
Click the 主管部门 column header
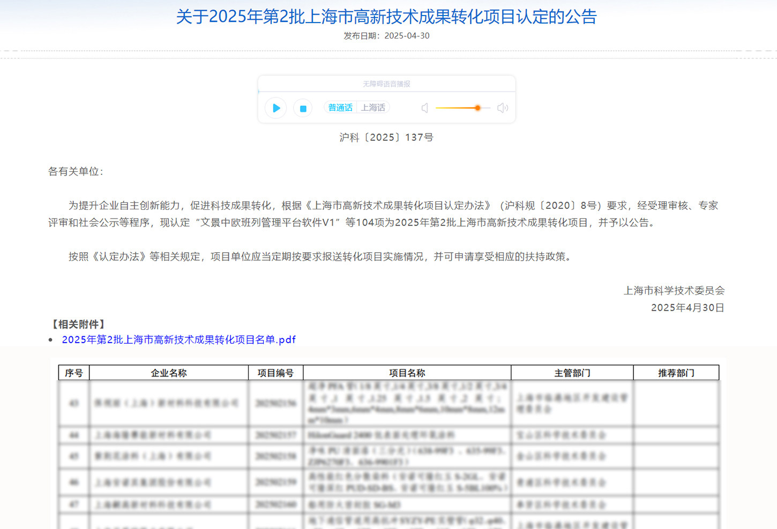pyautogui.click(x=572, y=373)
